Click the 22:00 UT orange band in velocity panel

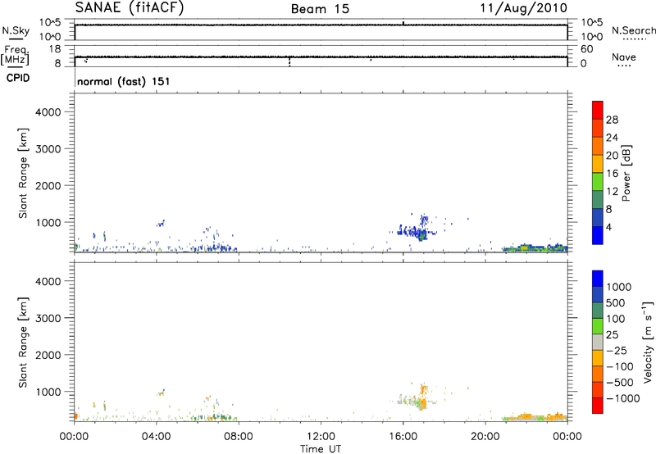pos(525,416)
